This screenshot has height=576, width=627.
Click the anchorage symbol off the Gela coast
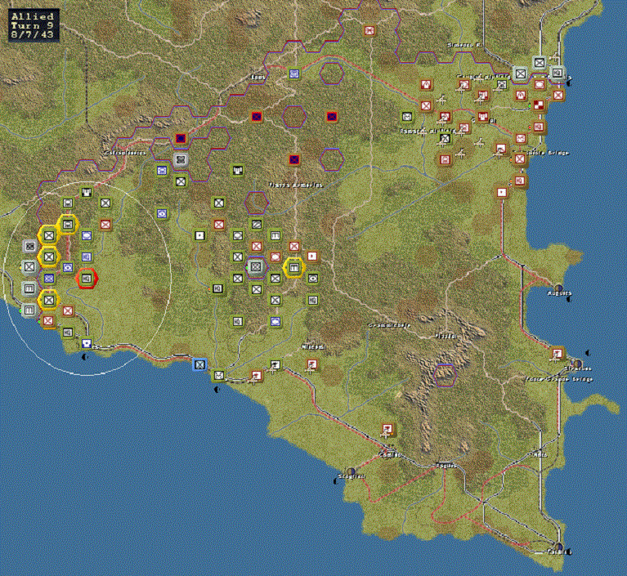(x=217, y=390)
